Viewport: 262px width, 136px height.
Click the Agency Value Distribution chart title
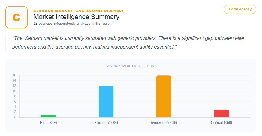point(131,66)
